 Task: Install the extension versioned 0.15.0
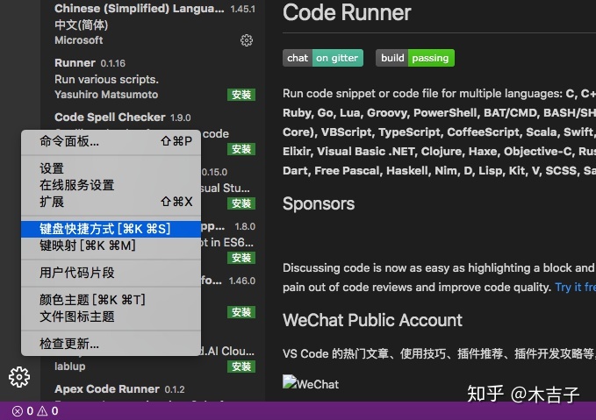[241, 203]
